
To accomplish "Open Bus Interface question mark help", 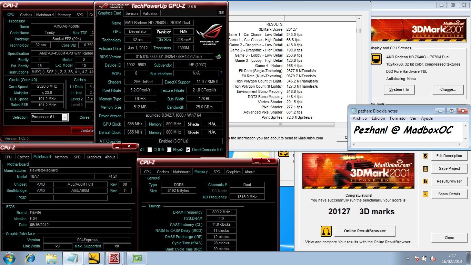I will pos(221,73).
